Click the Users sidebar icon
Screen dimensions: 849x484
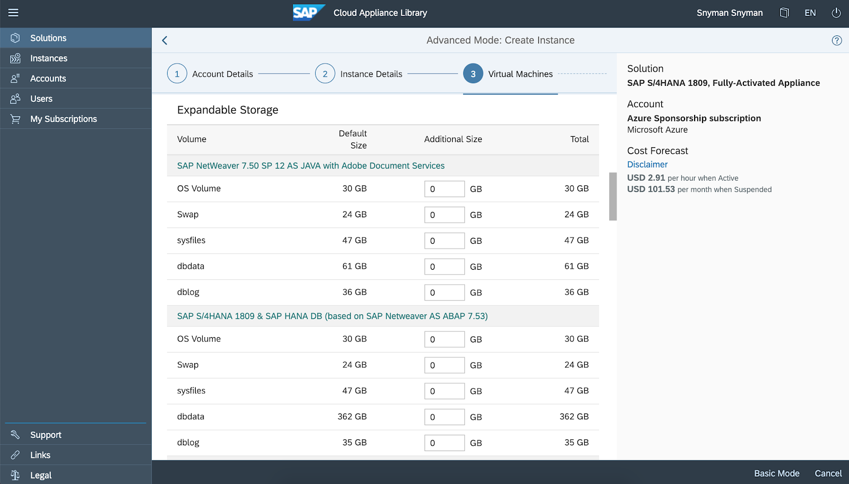pyautogui.click(x=15, y=99)
